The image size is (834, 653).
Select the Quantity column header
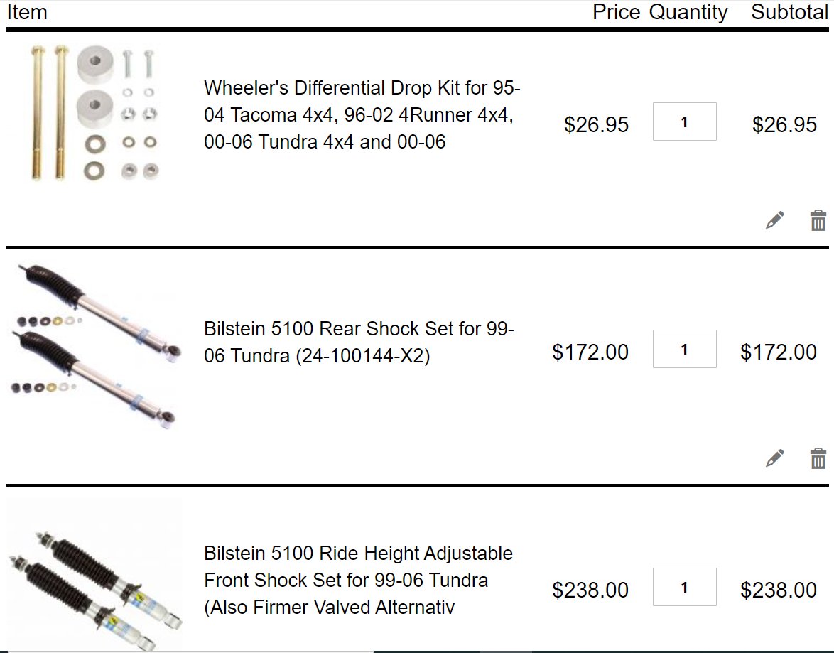click(688, 11)
